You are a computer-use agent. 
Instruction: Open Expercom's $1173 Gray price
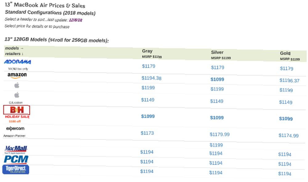point(147,133)
